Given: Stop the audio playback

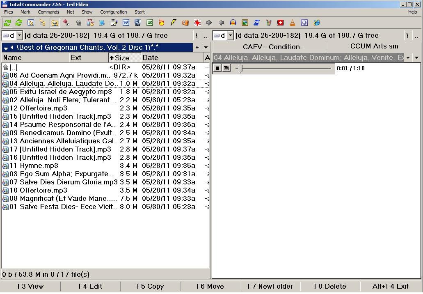Looking at the screenshot, I should pos(217,68).
